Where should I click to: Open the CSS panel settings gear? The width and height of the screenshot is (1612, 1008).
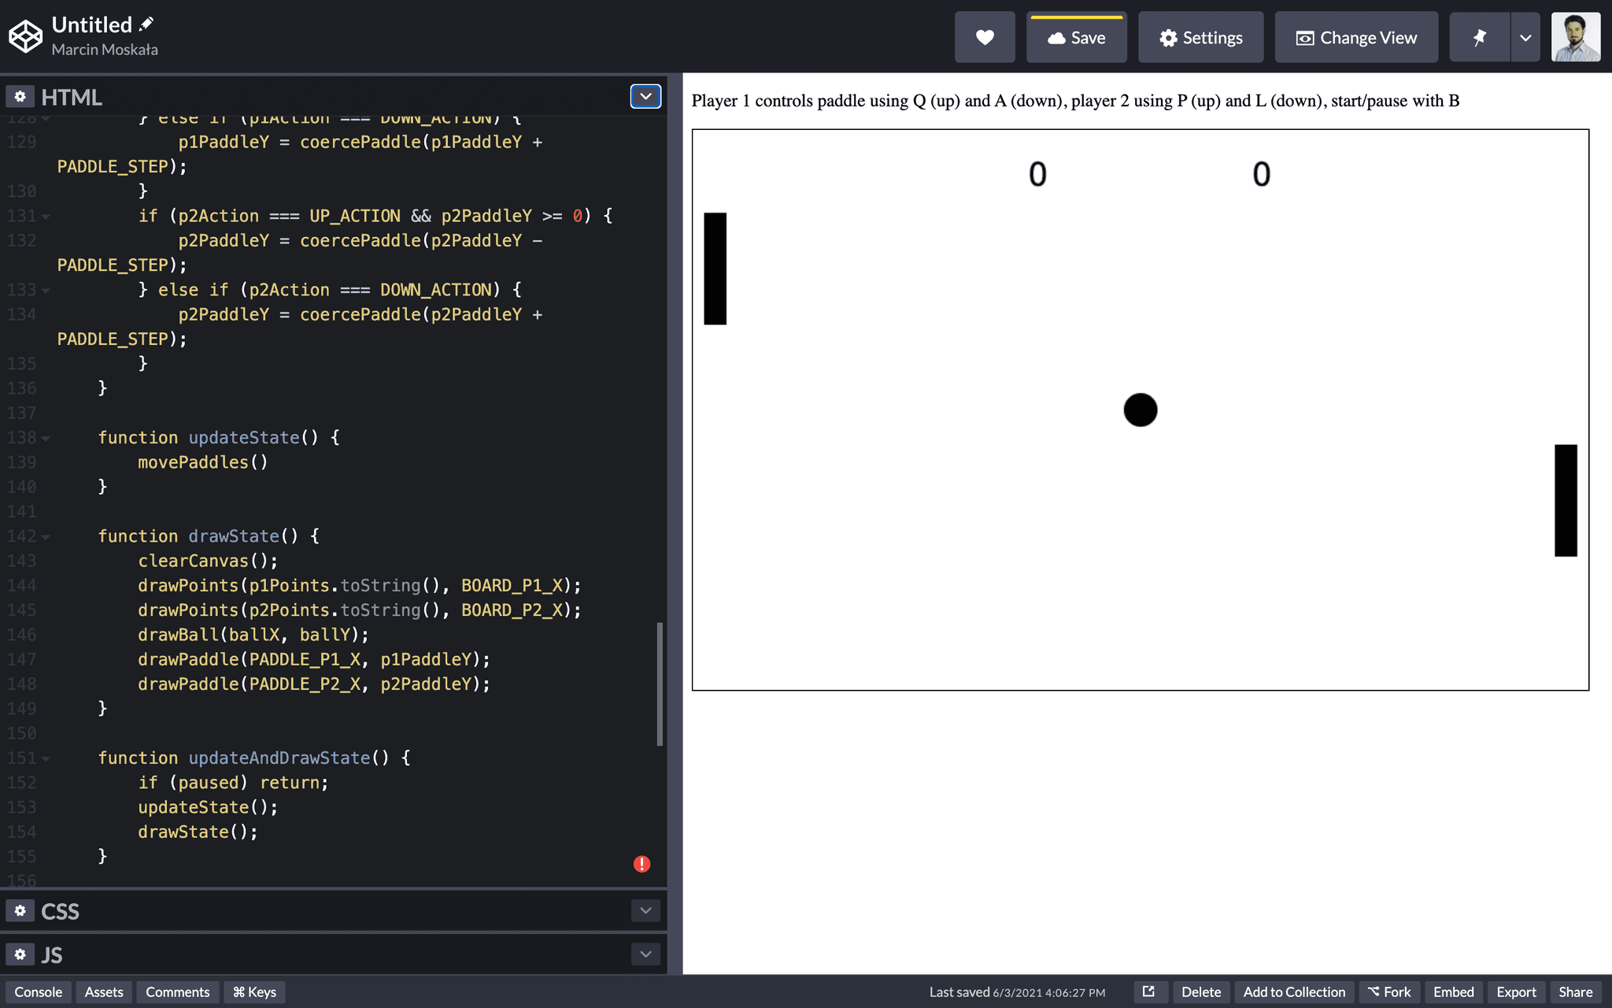[20, 910]
